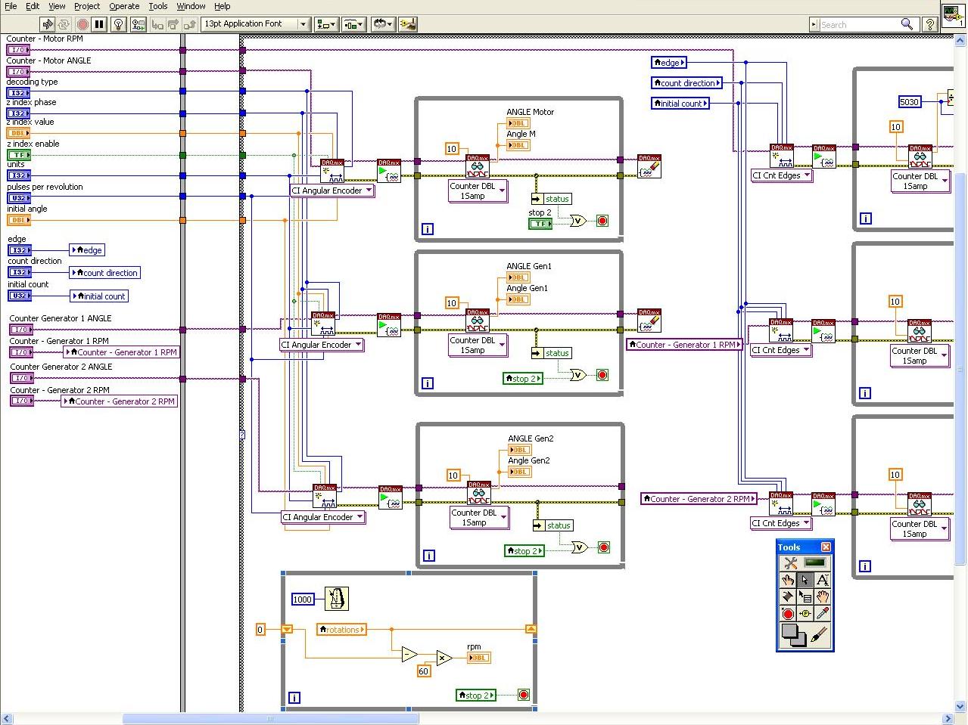Screen dimensions: 968x725
Task: Select the Labeling text tool
Action: 823,580
